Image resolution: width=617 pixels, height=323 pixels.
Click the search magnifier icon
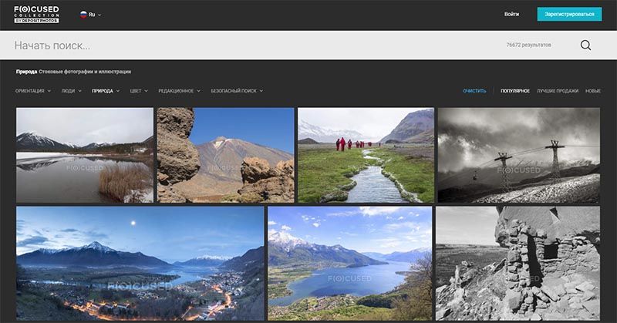(585, 45)
